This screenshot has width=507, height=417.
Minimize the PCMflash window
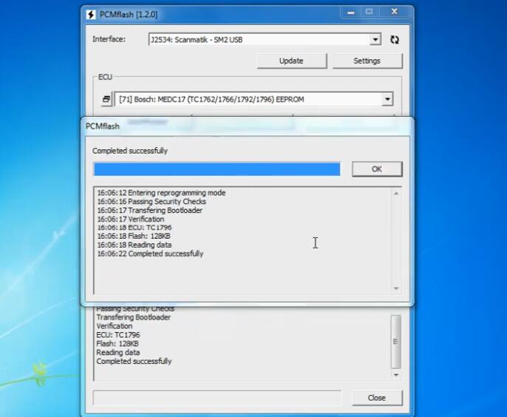tap(351, 13)
